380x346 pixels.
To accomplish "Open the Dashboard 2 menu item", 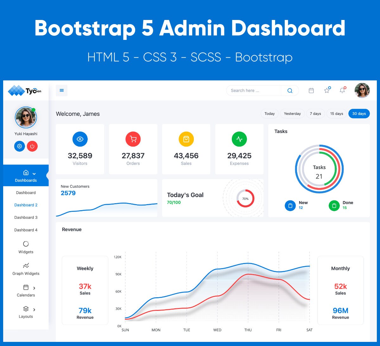I will (x=26, y=205).
